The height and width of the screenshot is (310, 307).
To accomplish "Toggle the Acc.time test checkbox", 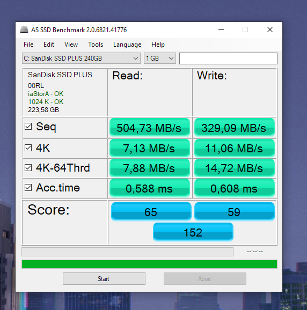I will tap(28, 187).
